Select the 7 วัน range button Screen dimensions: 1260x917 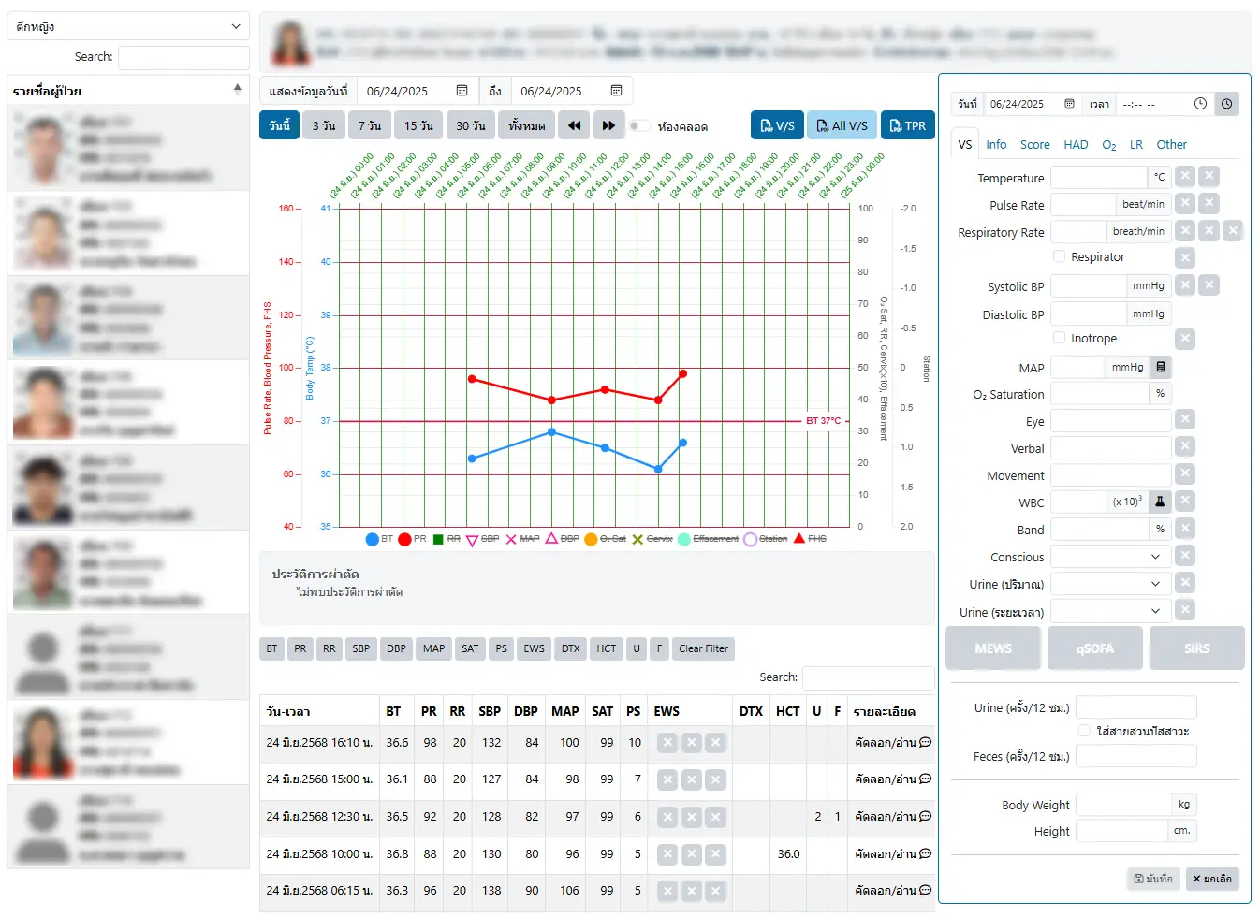370,125
